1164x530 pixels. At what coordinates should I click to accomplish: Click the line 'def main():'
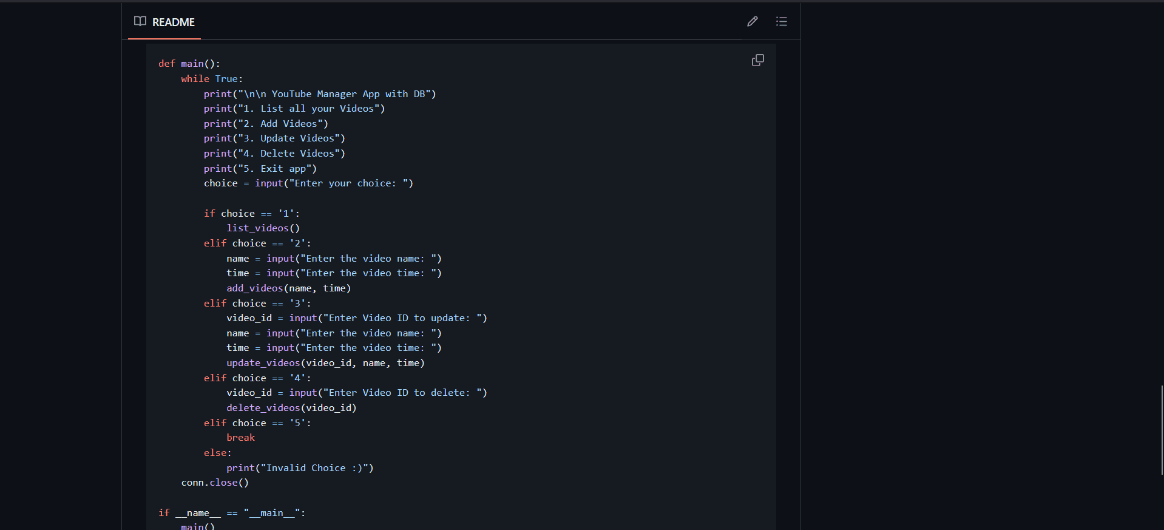(x=189, y=64)
